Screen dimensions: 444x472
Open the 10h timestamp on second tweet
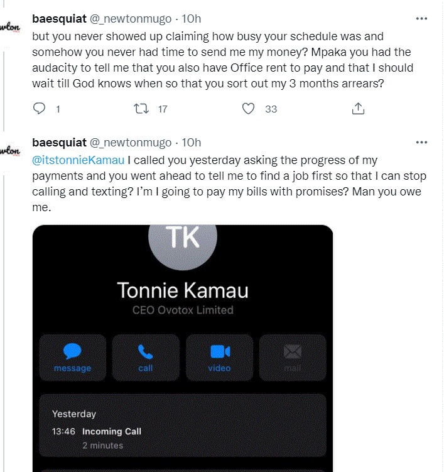(x=191, y=143)
